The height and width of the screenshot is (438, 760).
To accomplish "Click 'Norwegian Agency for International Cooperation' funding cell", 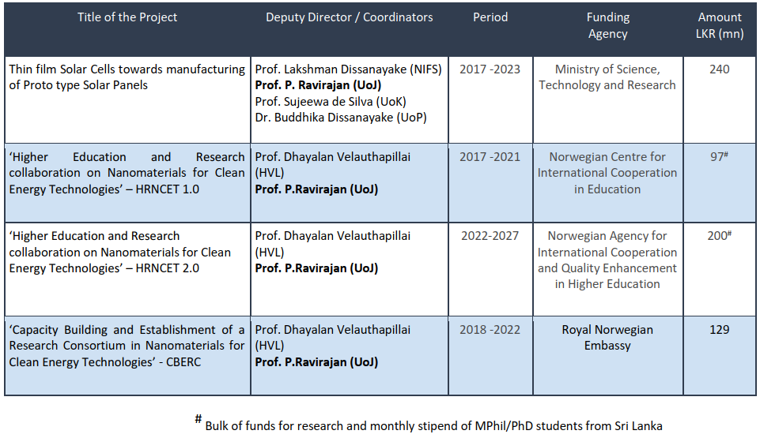I will 607,260.
